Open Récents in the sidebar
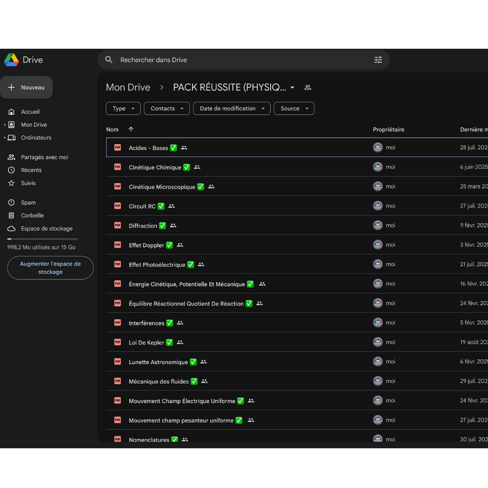This screenshot has height=488, width=488. point(31,170)
